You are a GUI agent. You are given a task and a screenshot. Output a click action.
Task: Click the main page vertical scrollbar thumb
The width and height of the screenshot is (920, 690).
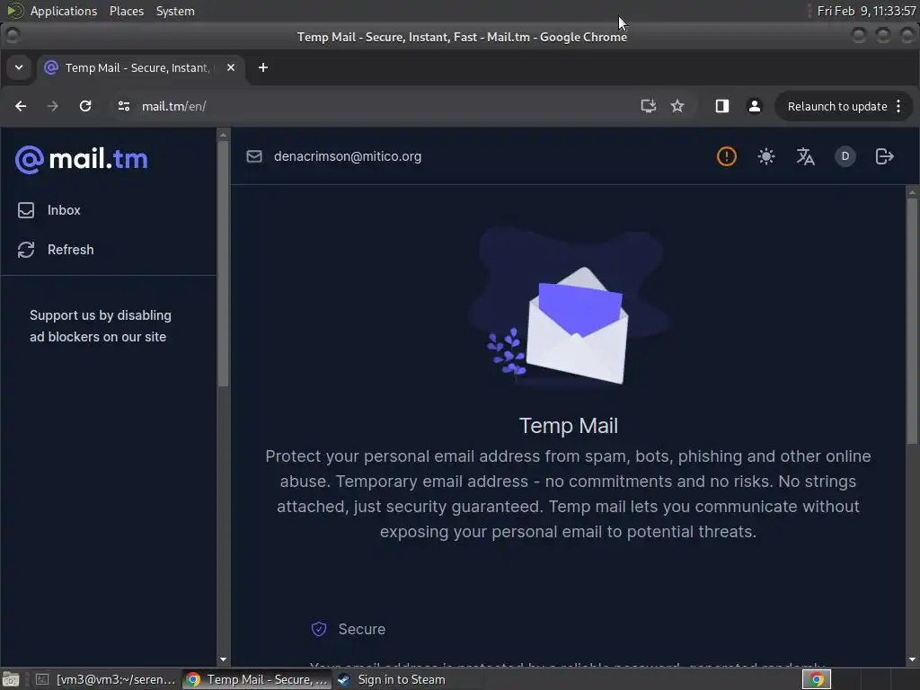point(912,322)
